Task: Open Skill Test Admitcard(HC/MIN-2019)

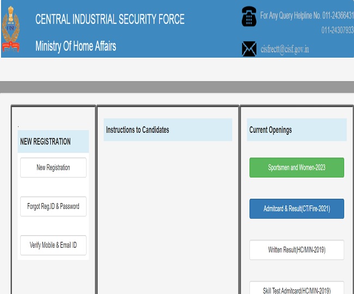Action: (x=296, y=289)
